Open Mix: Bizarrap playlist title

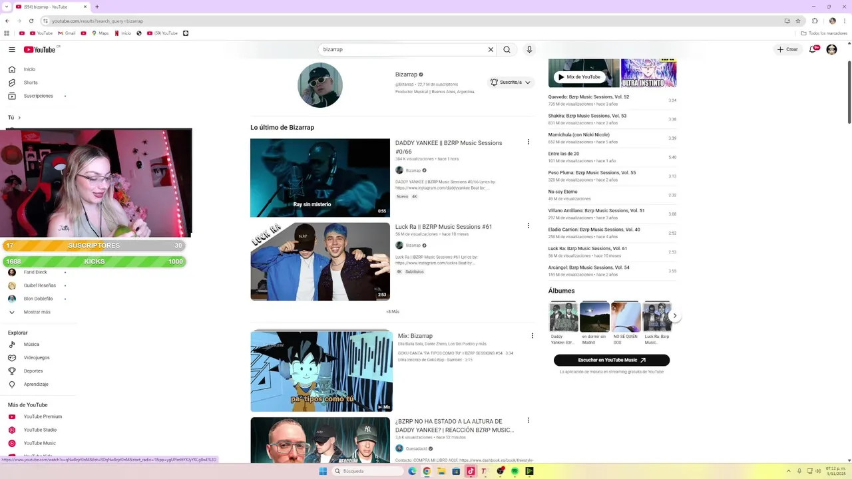pos(415,336)
